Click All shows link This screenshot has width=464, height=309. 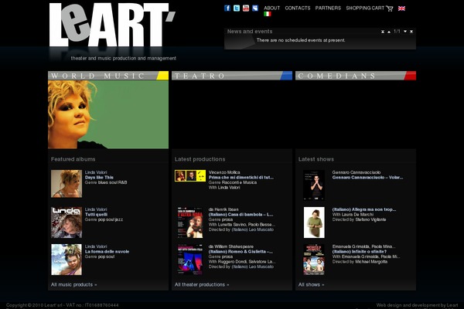coord(312,284)
